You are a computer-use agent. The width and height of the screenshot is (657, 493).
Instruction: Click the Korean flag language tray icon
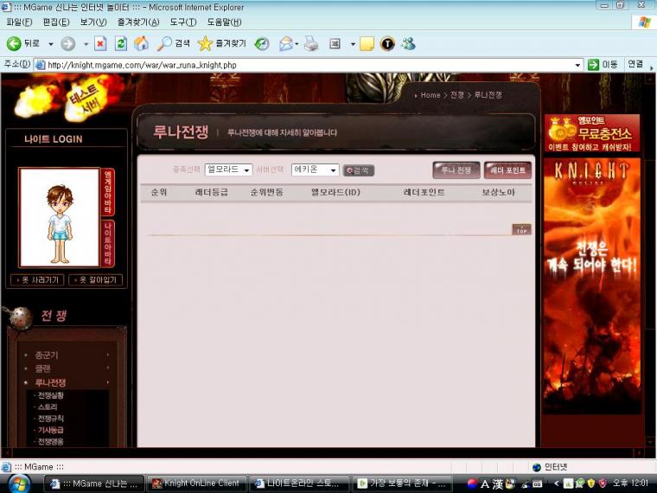tap(472, 483)
